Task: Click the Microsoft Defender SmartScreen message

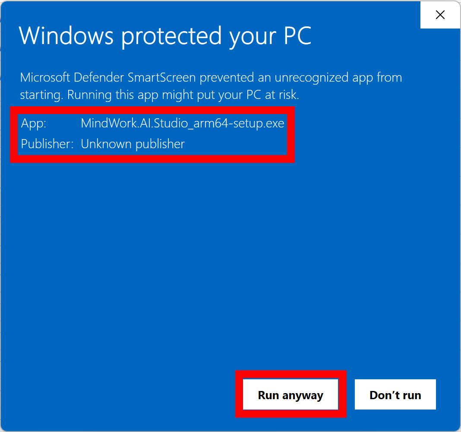Action: (211, 86)
